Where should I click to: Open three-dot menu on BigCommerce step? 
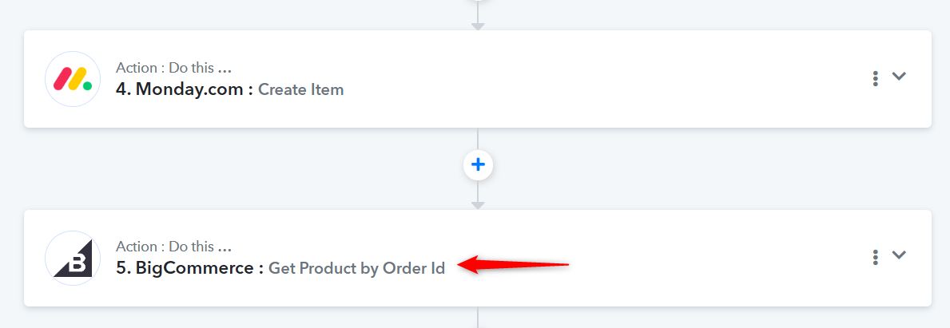876,257
